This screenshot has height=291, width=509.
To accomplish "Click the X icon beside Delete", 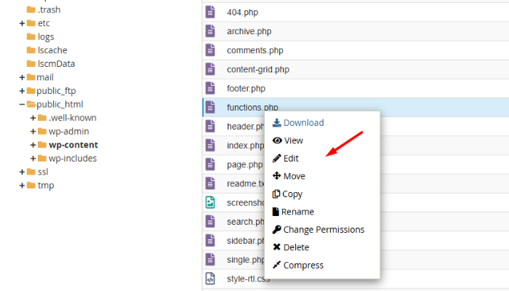I will point(276,247).
